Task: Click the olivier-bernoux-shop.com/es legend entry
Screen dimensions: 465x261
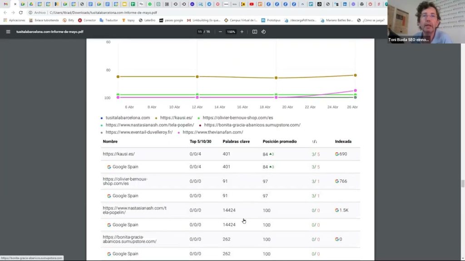Action: tap(238, 118)
